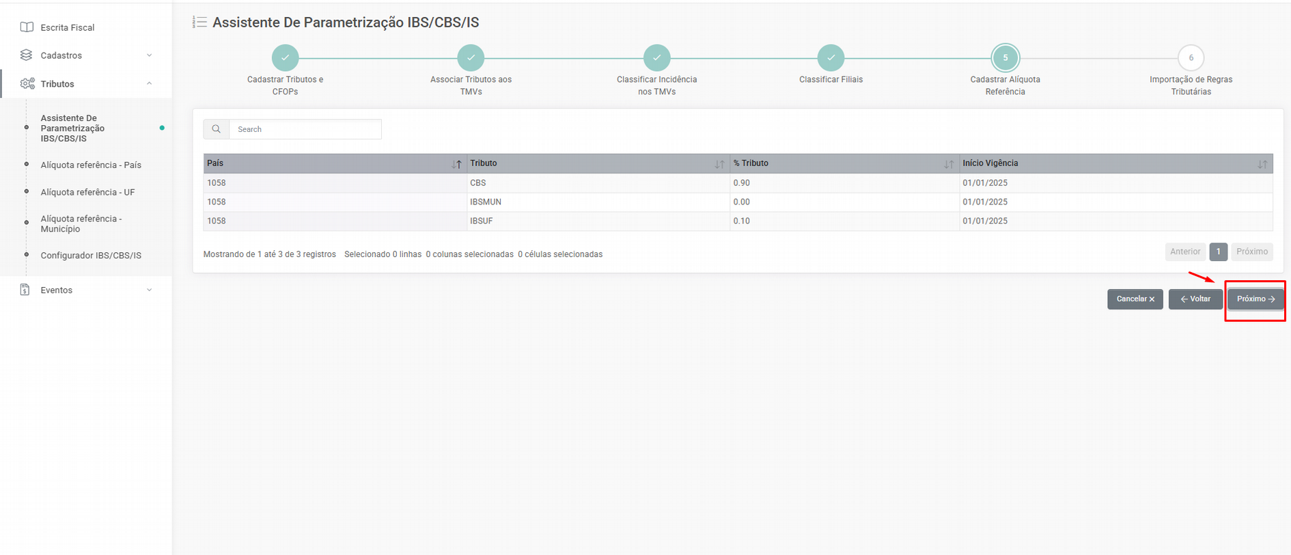Open Alíquota referência - Município
Image resolution: width=1291 pixels, height=555 pixels.
click(x=81, y=224)
